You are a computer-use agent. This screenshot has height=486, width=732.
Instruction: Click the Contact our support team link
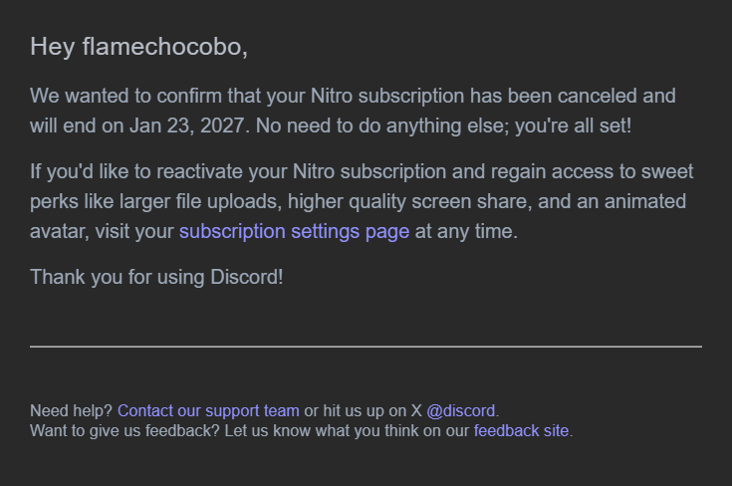tap(208, 410)
